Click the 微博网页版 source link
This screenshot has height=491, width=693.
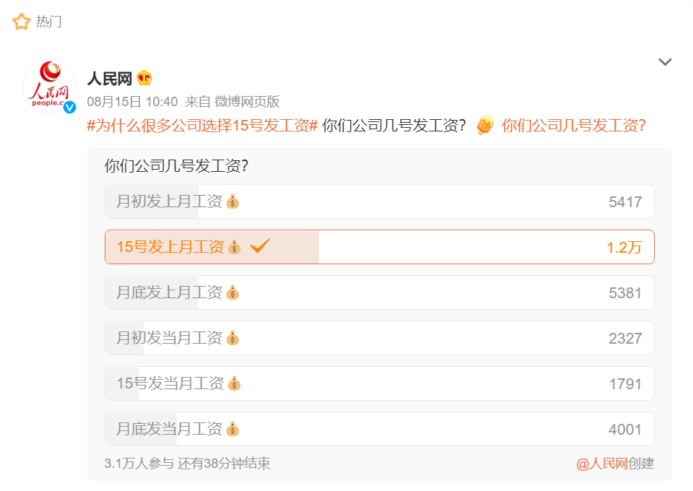pos(247,102)
